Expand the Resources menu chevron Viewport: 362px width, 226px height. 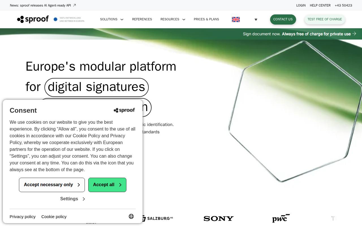184,19
